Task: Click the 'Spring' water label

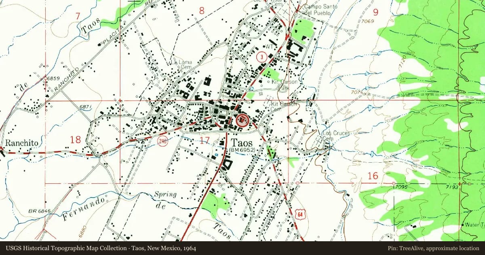Action: pyautogui.click(x=165, y=195)
